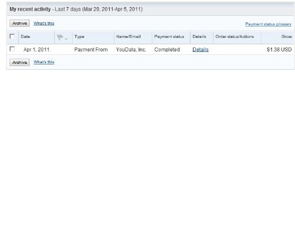Viewport: 295px width, 249px height.
Task: Toggle the select-all checkbox in header
Action: (x=12, y=36)
